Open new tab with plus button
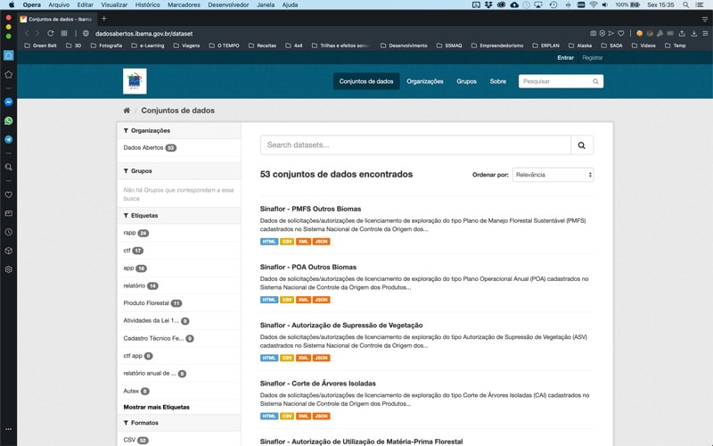713x446 pixels. pyautogui.click(x=104, y=19)
